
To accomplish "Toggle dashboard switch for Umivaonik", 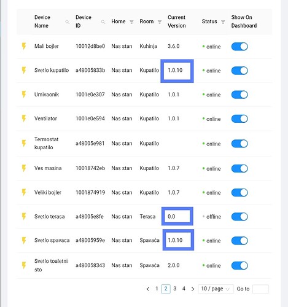I will [x=239, y=95].
